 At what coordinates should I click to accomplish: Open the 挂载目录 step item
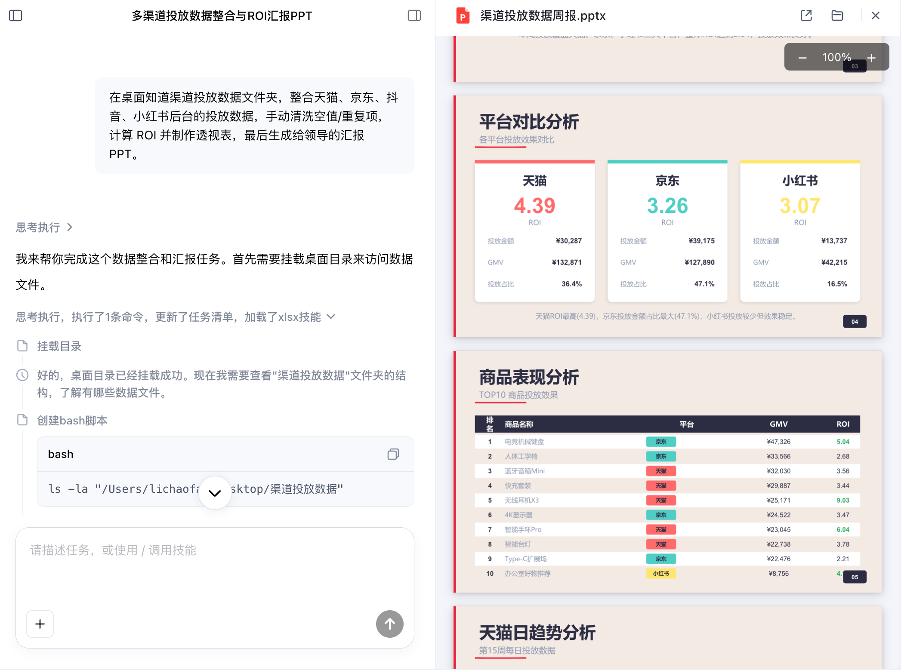tap(59, 346)
